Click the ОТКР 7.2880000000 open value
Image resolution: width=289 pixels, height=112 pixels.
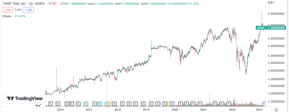click(x=73, y=4)
